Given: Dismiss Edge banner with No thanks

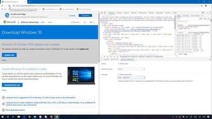Looking at the screenshot, I should (x=72, y=16).
